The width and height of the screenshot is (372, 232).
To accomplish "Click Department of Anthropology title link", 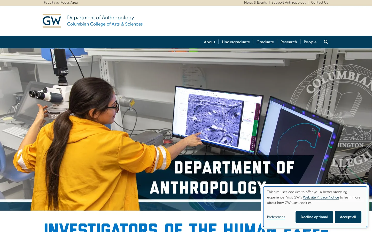I will click(x=100, y=18).
